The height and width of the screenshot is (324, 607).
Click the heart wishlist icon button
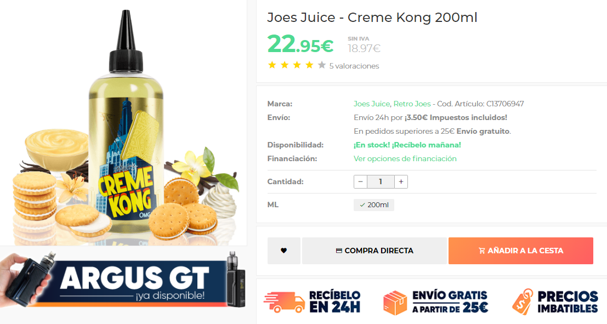point(283,251)
